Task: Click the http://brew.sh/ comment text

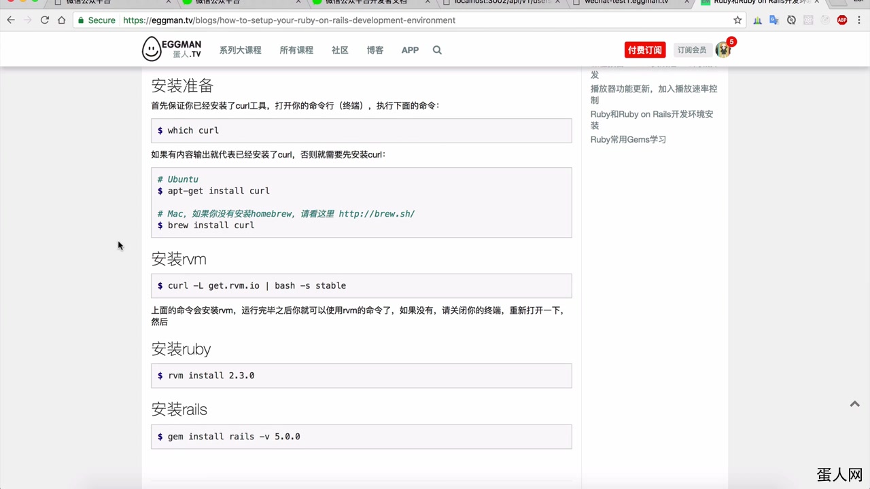Action: pyautogui.click(x=377, y=214)
